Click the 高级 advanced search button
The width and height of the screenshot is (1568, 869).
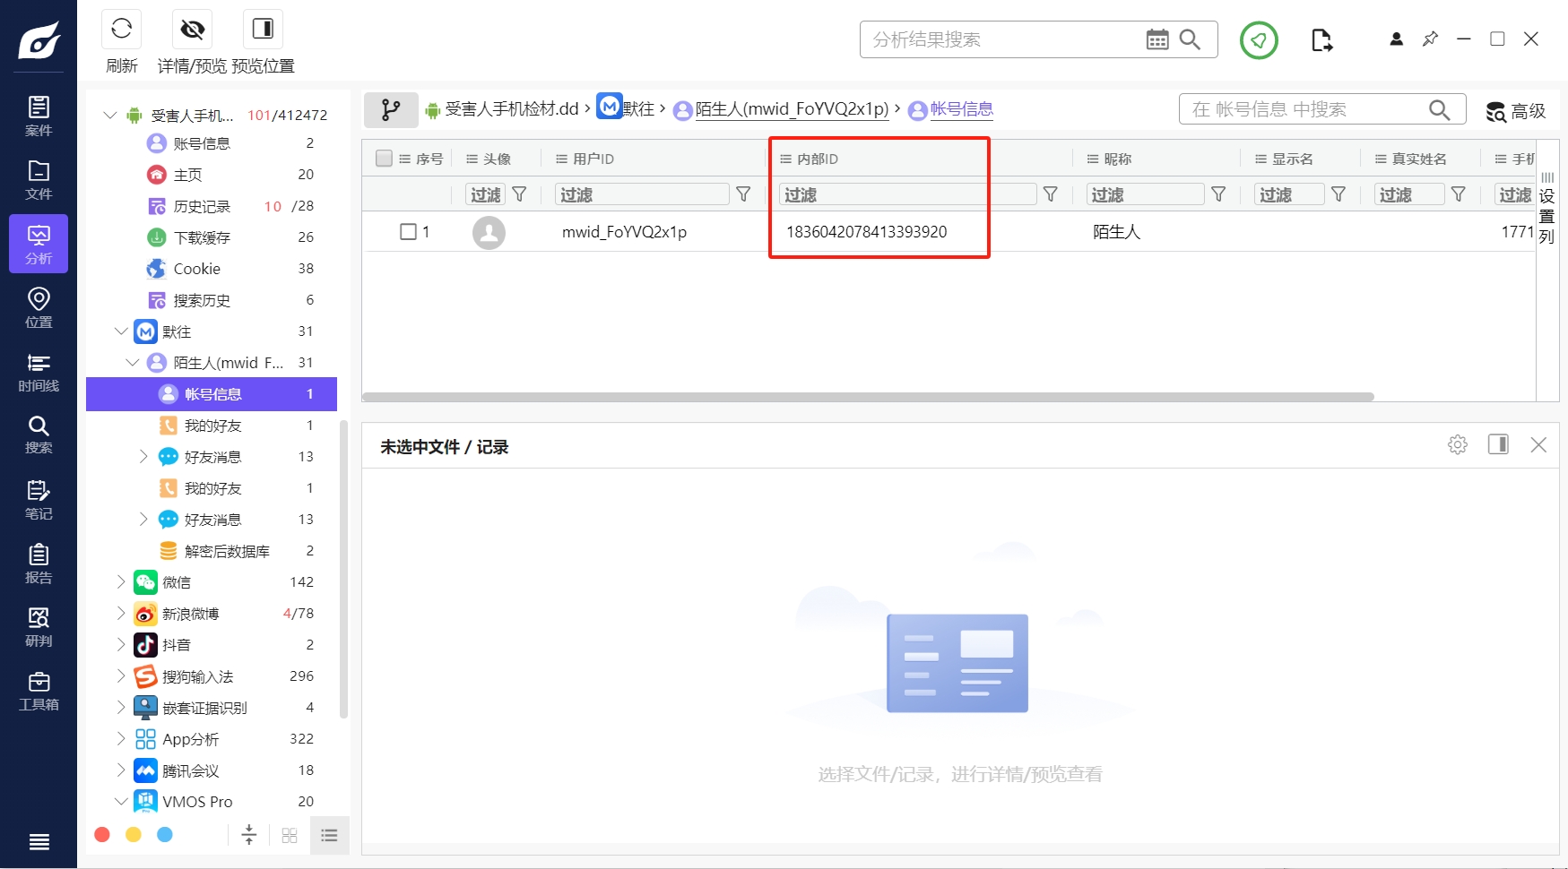click(x=1516, y=111)
